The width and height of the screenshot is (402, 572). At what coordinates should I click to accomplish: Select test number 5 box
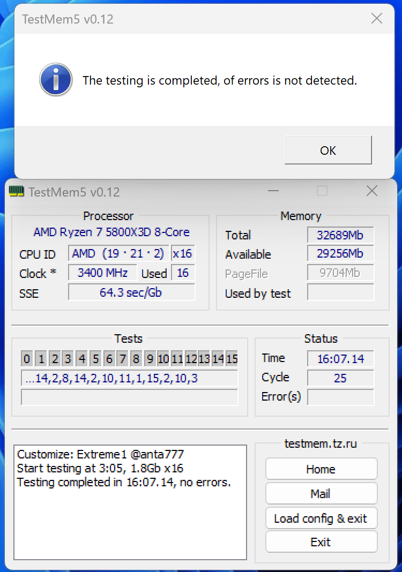coord(95,359)
